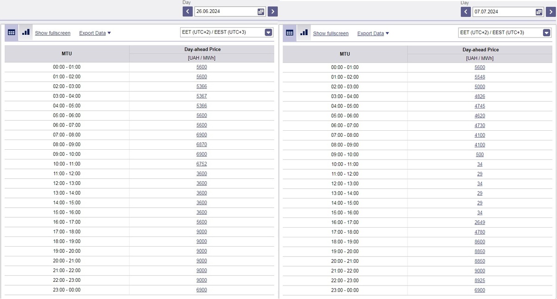Switch to table view in the 07.07.2024 panel
Image resolution: width=557 pixels, height=299 pixels.
tap(290, 33)
